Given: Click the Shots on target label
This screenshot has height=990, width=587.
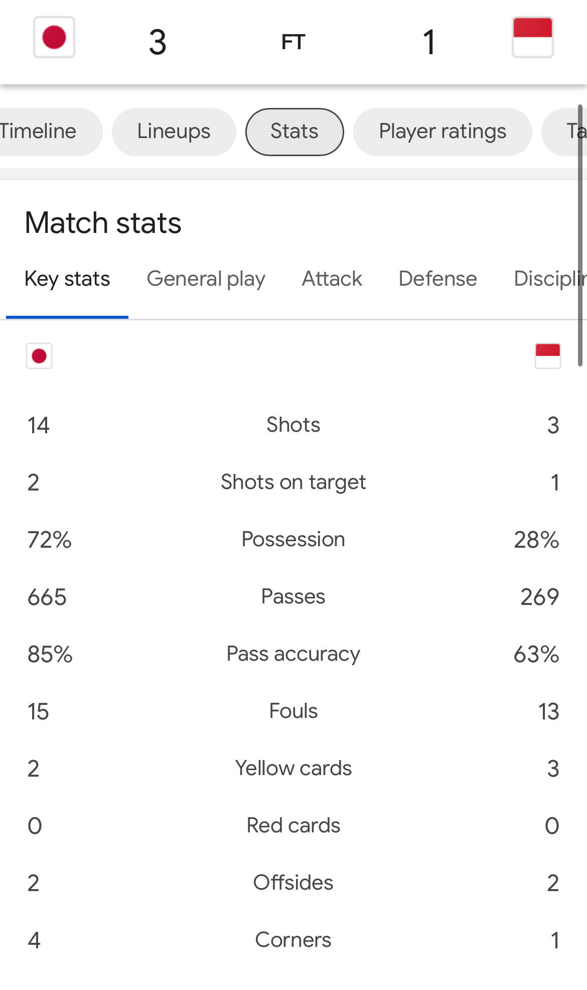Looking at the screenshot, I should tap(293, 482).
